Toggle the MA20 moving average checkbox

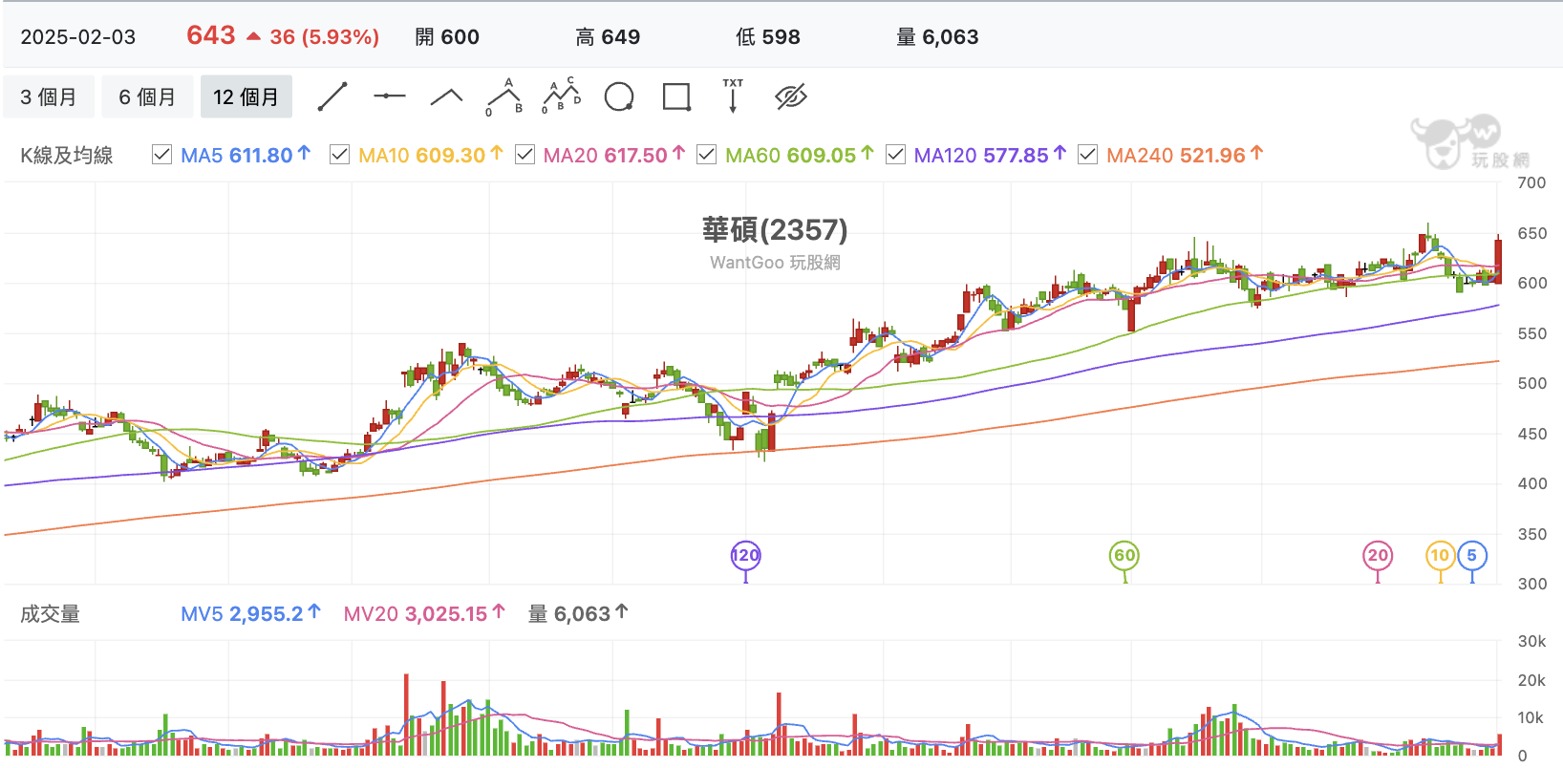(x=525, y=155)
